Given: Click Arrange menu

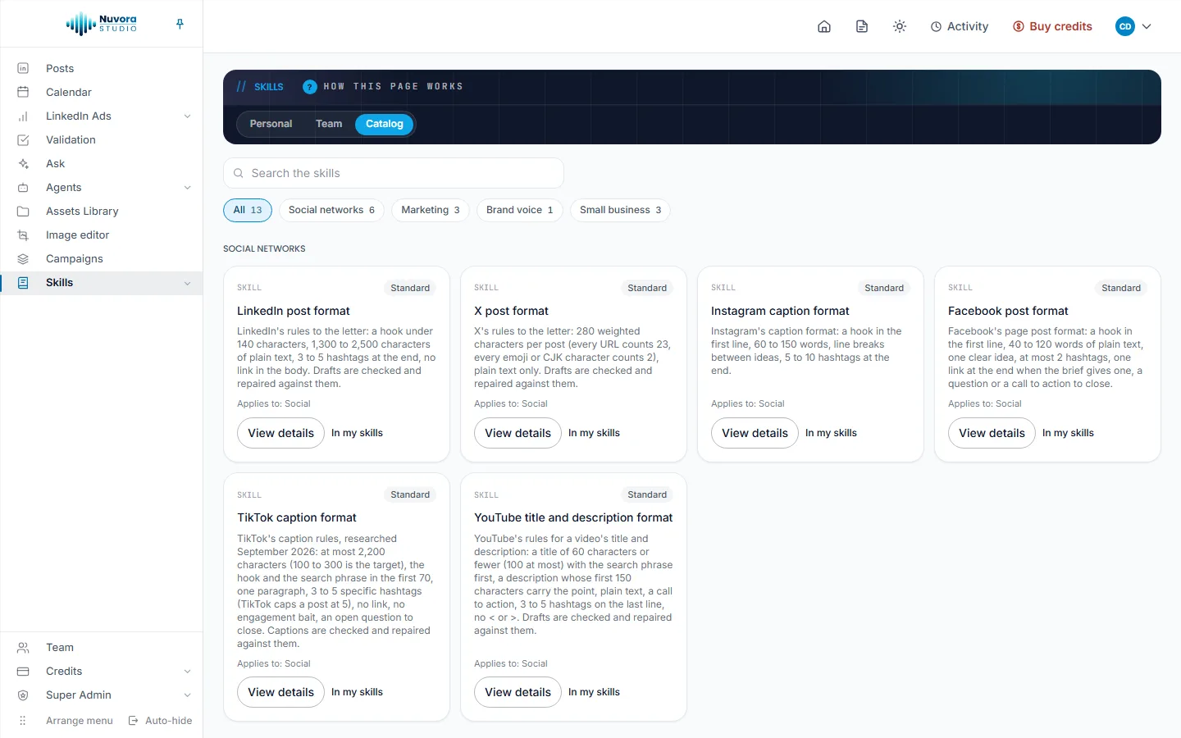Looking at the screenshot, I should pyautogui.click(x=66, y=721).
